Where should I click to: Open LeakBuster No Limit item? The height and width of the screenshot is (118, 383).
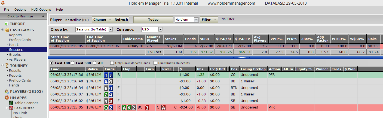coord(20,113)
